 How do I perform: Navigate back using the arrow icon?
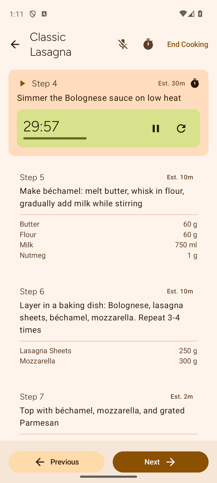[15, 44]
